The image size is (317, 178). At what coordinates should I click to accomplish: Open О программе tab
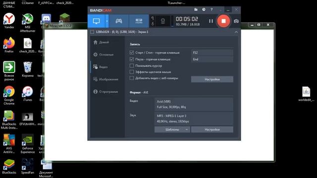[106, 91]
